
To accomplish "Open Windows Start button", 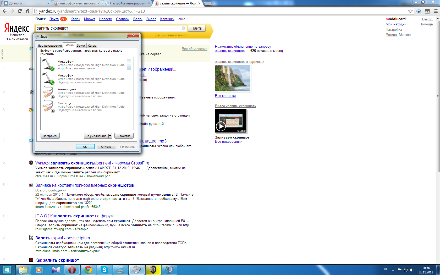I will (7, 269).
